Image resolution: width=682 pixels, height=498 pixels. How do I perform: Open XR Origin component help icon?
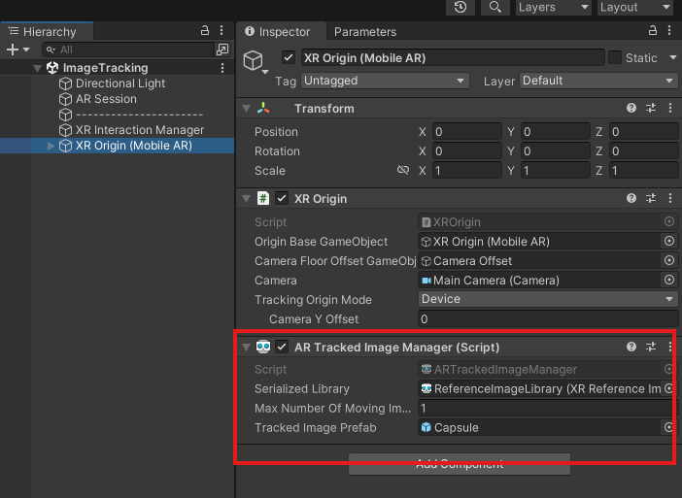pos(631,199)
